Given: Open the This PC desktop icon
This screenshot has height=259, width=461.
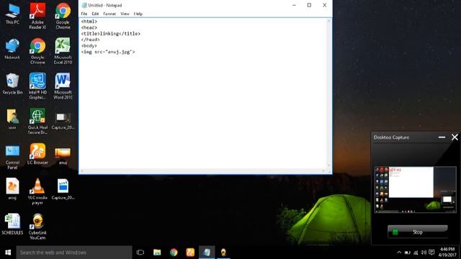Looking at the screenshot, I should click(x=12, y=14).
